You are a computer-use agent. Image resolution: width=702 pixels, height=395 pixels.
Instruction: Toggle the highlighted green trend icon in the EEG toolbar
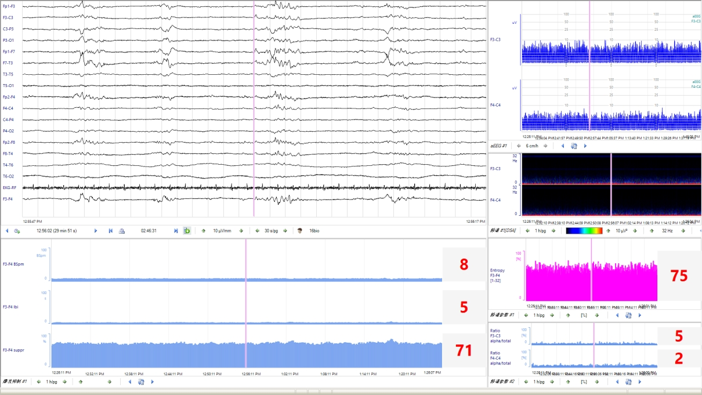coord(187,230)
